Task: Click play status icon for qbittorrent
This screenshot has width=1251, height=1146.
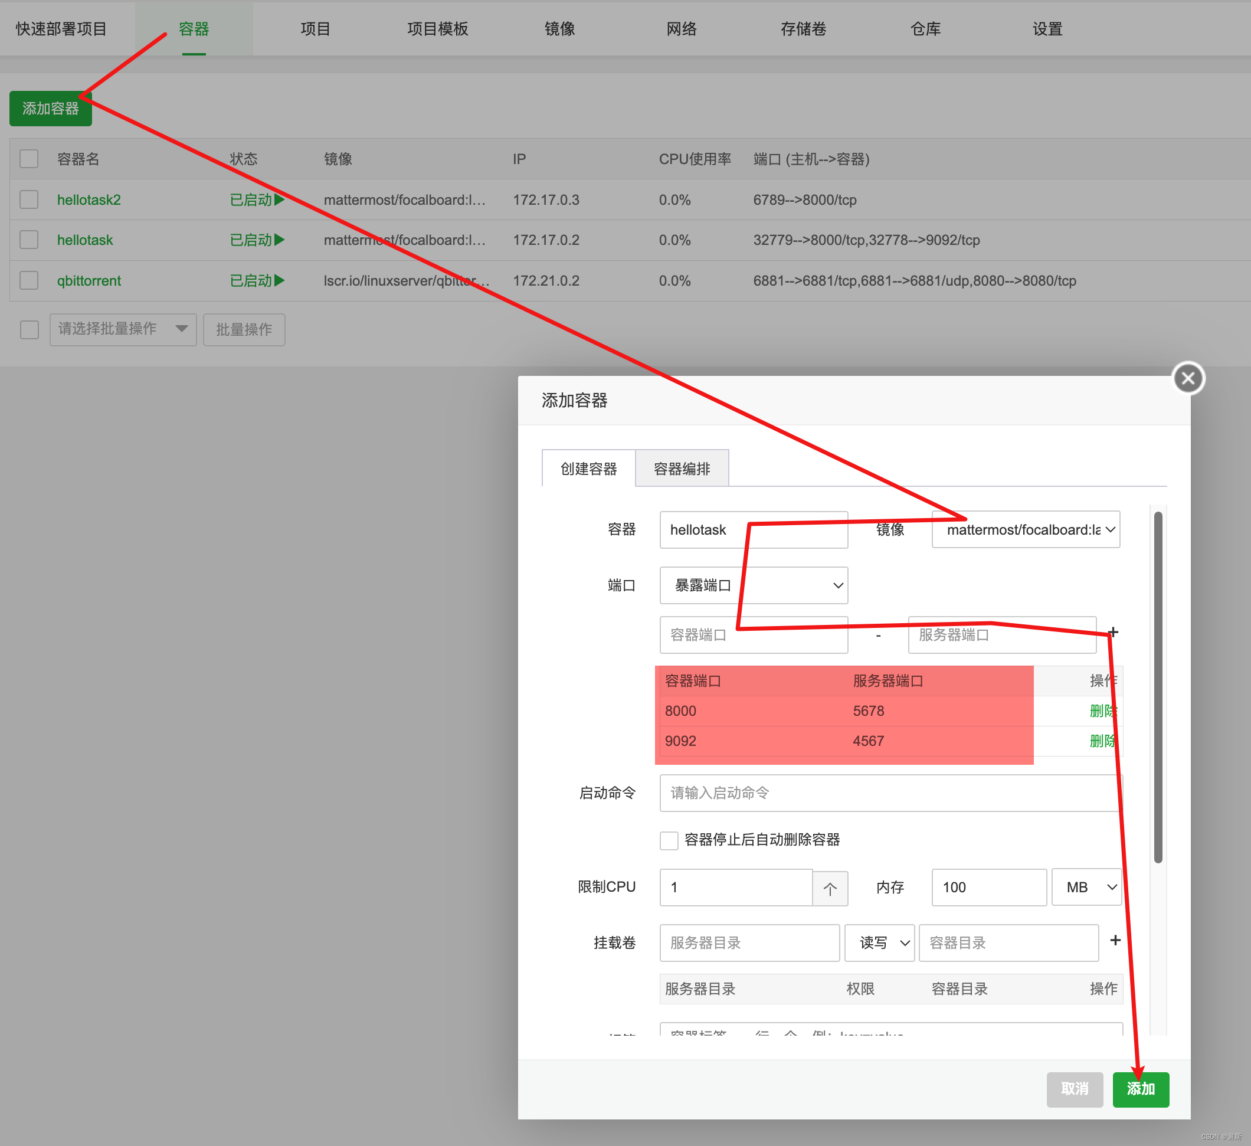Action: click(x=279, y=280)
